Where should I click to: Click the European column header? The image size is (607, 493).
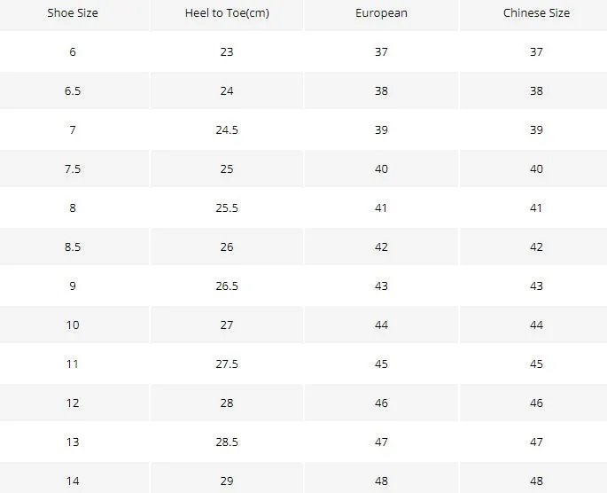coord(381,13)
